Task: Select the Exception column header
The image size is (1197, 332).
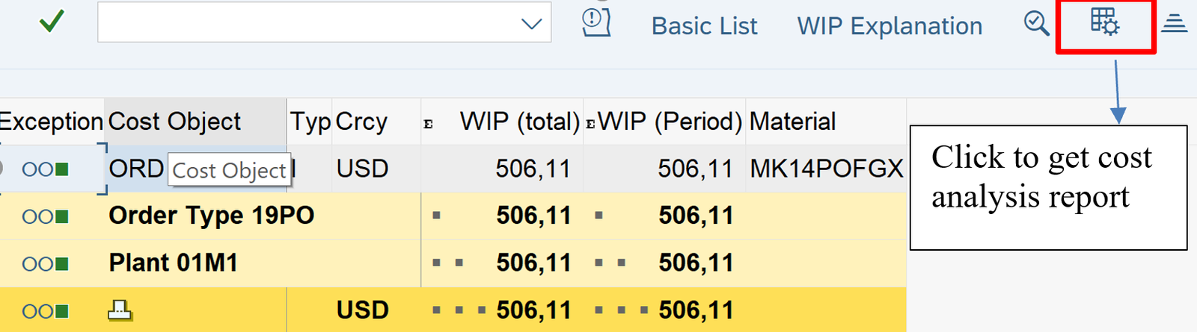Action: [51, 122]
